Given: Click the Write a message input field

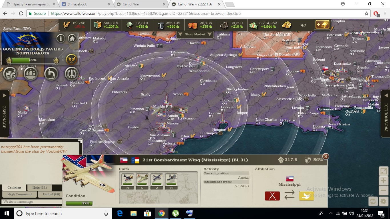Looking at the screenshot, I should [x=32, y=202].
